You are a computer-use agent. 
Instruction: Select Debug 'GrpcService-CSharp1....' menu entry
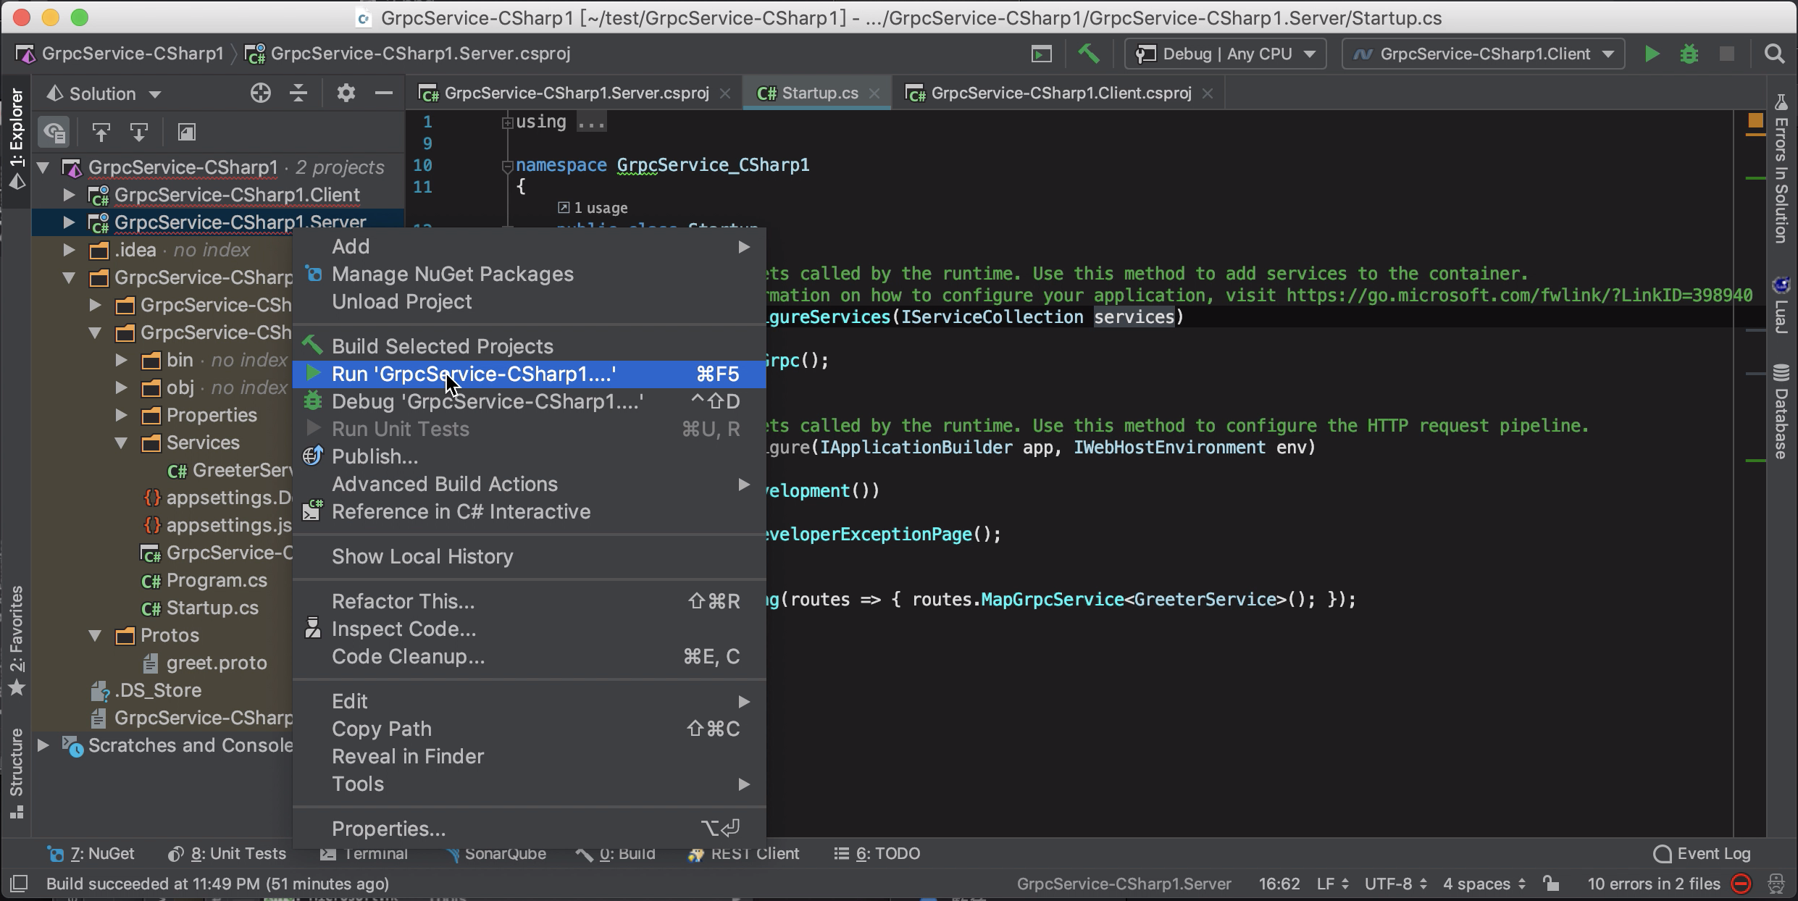tap(530, 401)
